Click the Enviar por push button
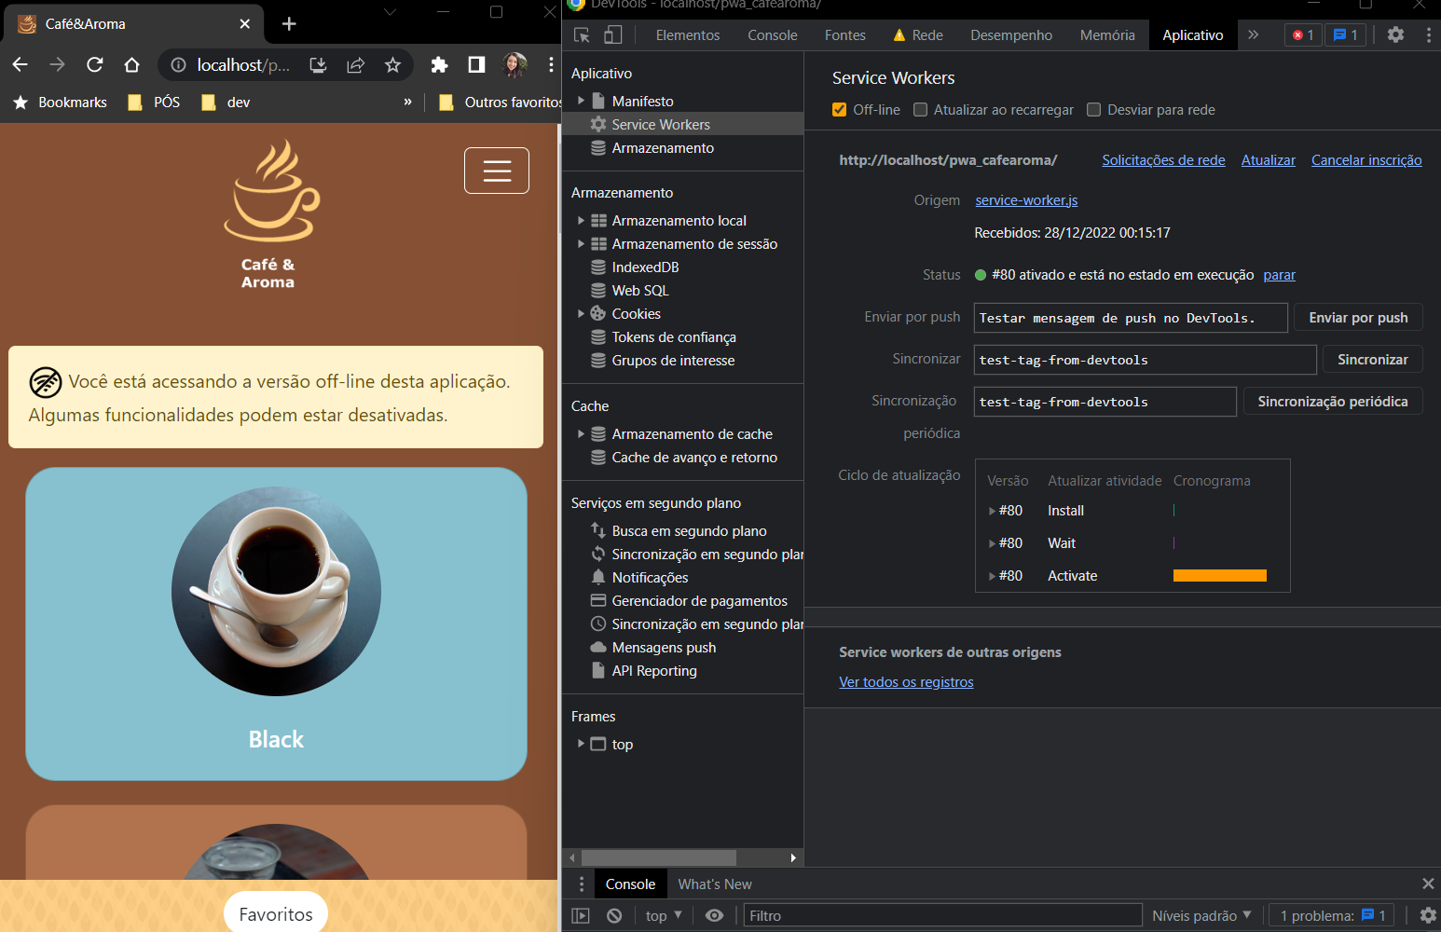This screenshot has width=1441, height=932. point(1358,317)
